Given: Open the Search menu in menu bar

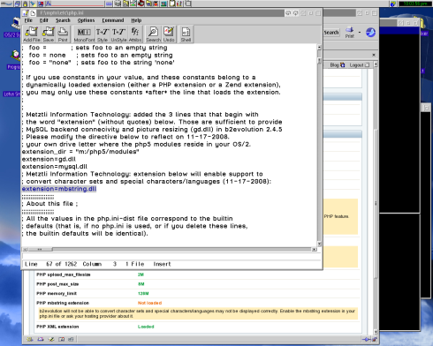Looking at the screenshot, I should [x=63, y=20].
